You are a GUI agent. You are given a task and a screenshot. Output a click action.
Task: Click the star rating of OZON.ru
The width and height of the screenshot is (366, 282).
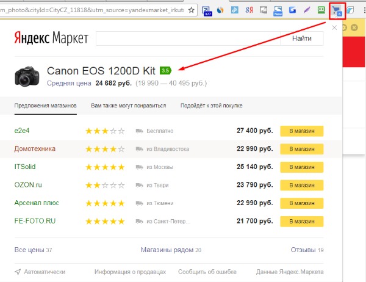point(105,186)
